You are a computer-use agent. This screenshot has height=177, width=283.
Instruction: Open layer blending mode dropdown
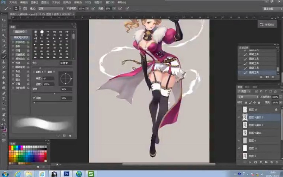pyautogui.click(x=248, y=97)
